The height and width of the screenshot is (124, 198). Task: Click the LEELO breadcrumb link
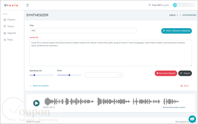pyautogui.click(x=172, y=15)
